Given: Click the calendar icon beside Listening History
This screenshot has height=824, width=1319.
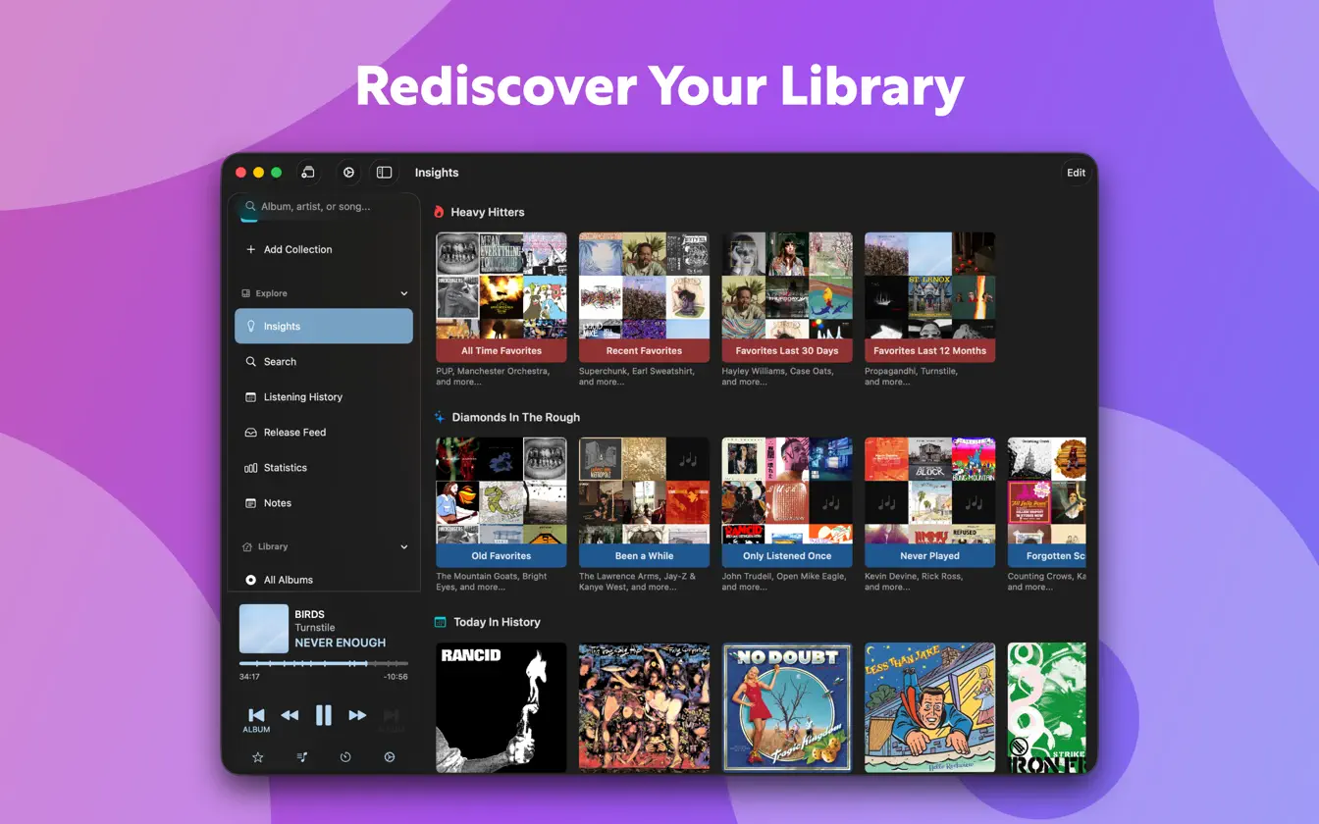Looking at the screenshot, I should (x=250, y=397).
